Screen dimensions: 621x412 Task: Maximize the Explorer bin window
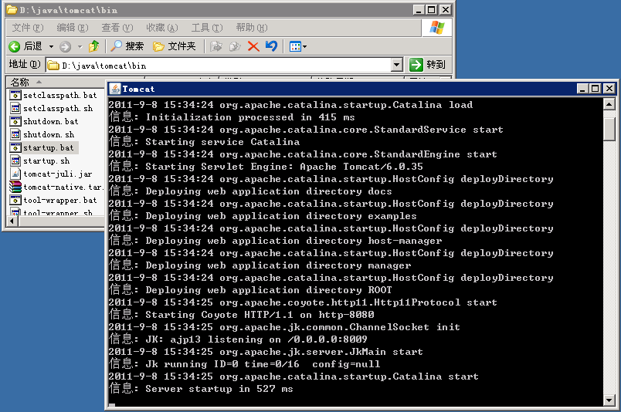(432, 9)
